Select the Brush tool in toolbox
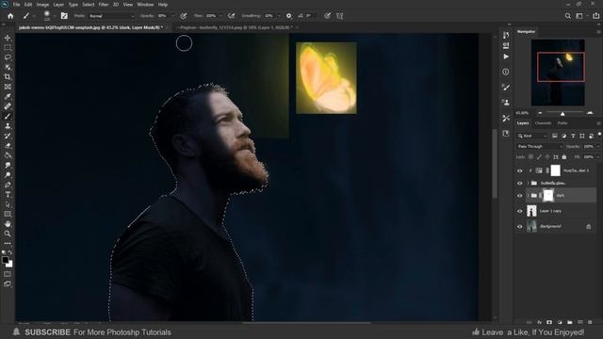Viewport: 603px width, 339px height. coord(8,116)
